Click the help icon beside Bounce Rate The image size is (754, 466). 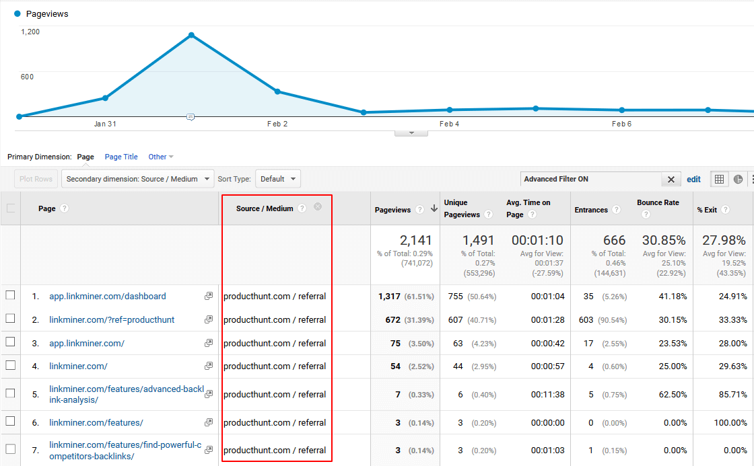point(646,215)
